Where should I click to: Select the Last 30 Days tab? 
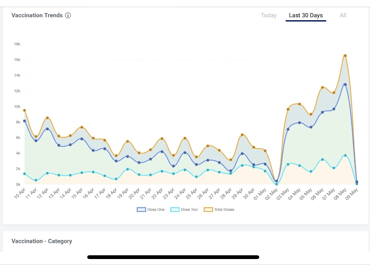(306, 15)
